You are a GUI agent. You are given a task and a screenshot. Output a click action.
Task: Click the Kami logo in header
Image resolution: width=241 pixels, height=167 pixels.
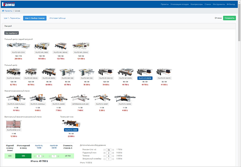(8, 4)
